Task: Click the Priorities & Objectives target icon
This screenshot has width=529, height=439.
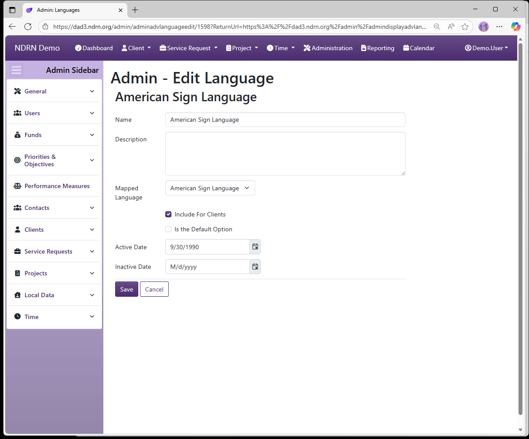Action: pyautogui.click(x=17, y=160)
